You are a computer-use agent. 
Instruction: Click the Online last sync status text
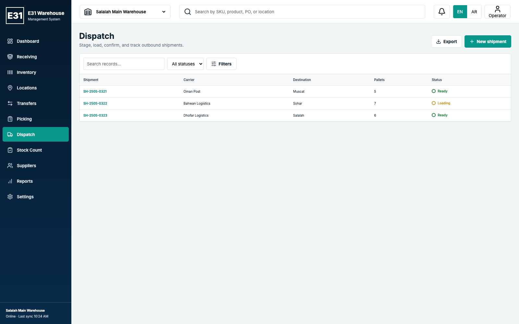(x=27, y=316)
